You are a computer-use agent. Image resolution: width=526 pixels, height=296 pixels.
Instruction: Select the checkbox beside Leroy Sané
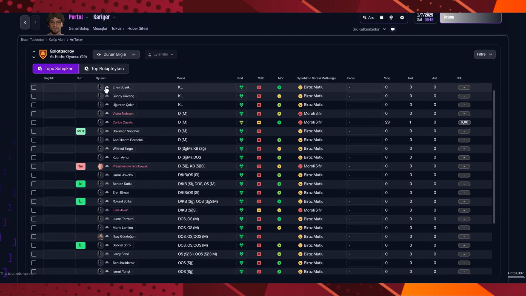34,254
